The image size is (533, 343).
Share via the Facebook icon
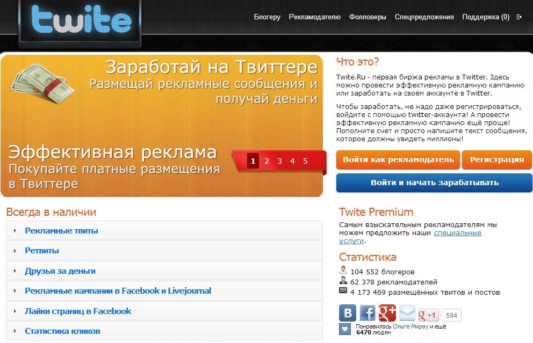368,313
